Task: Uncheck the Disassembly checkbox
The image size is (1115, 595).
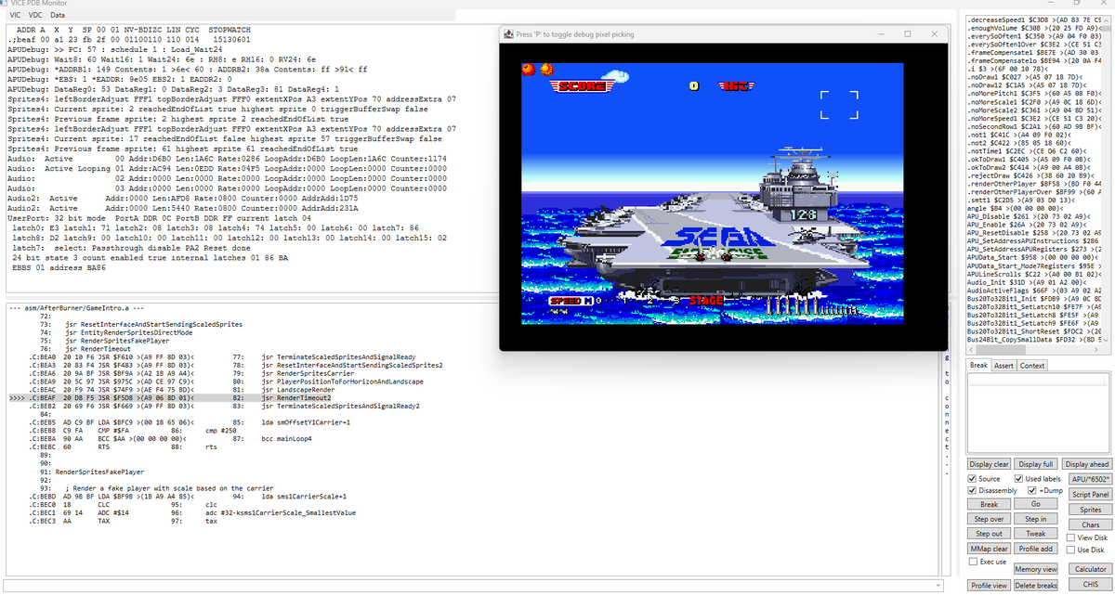Action: pyautogui.click(x=994, y=490)
